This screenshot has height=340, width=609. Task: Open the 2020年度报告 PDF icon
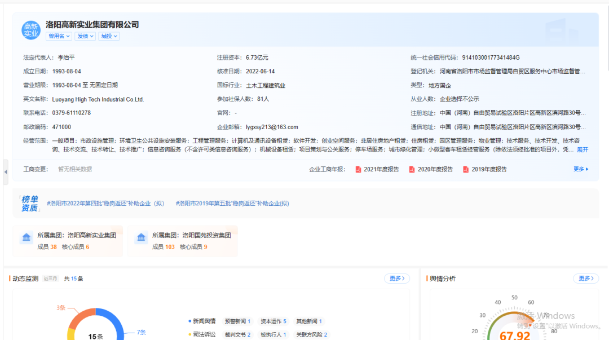point(412,169)
